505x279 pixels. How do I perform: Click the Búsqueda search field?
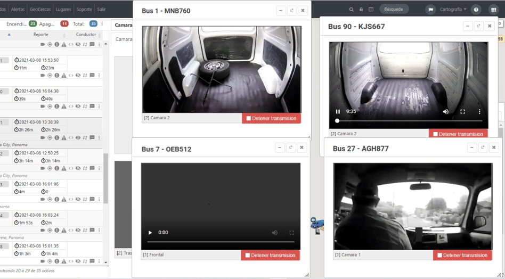tap(394, 10)
